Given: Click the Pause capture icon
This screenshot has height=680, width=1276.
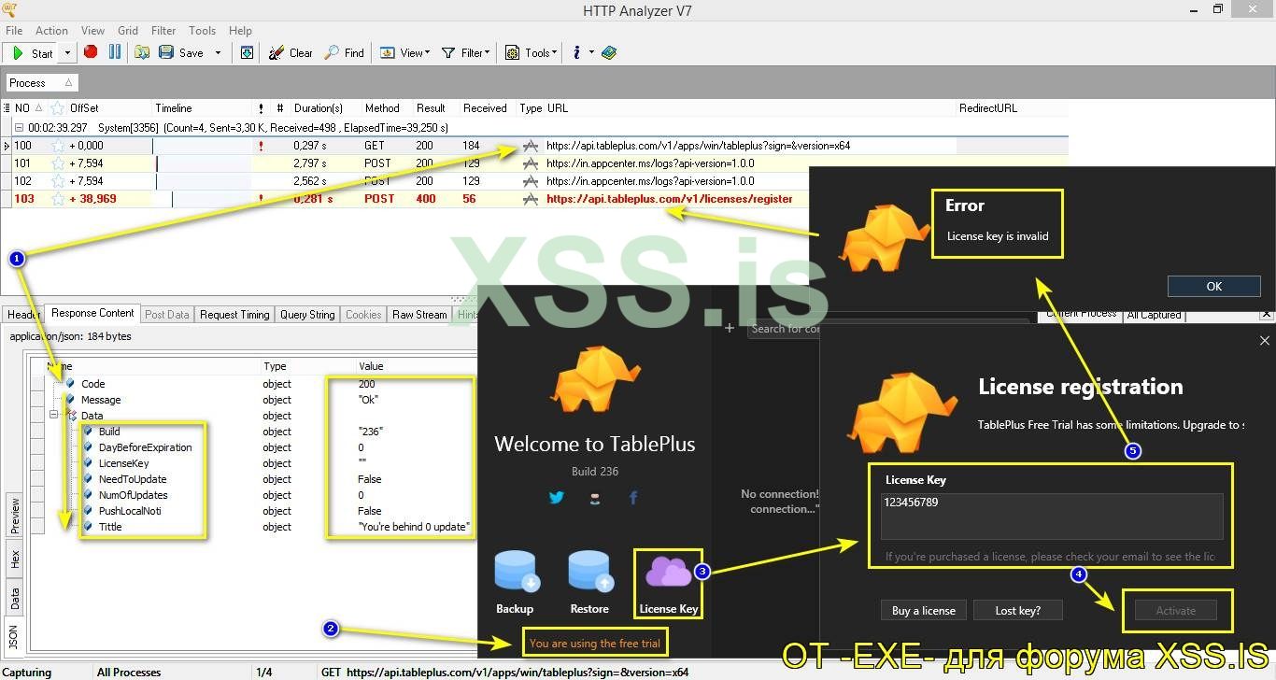Looking at the screenshot, I should pyautogui.click(x=115, y=52).
